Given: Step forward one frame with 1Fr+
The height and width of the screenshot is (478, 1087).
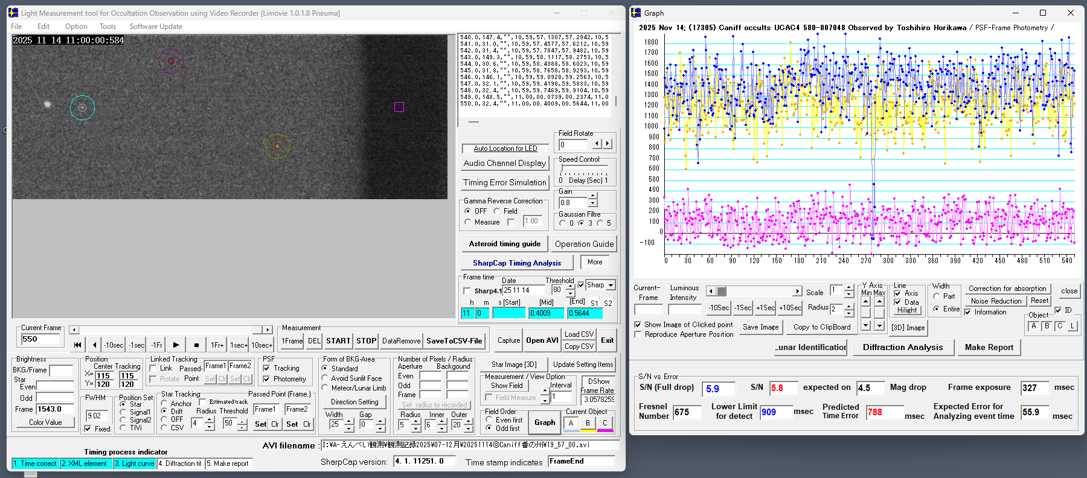Looking at the screenshot, I should [x=217, y=345].
